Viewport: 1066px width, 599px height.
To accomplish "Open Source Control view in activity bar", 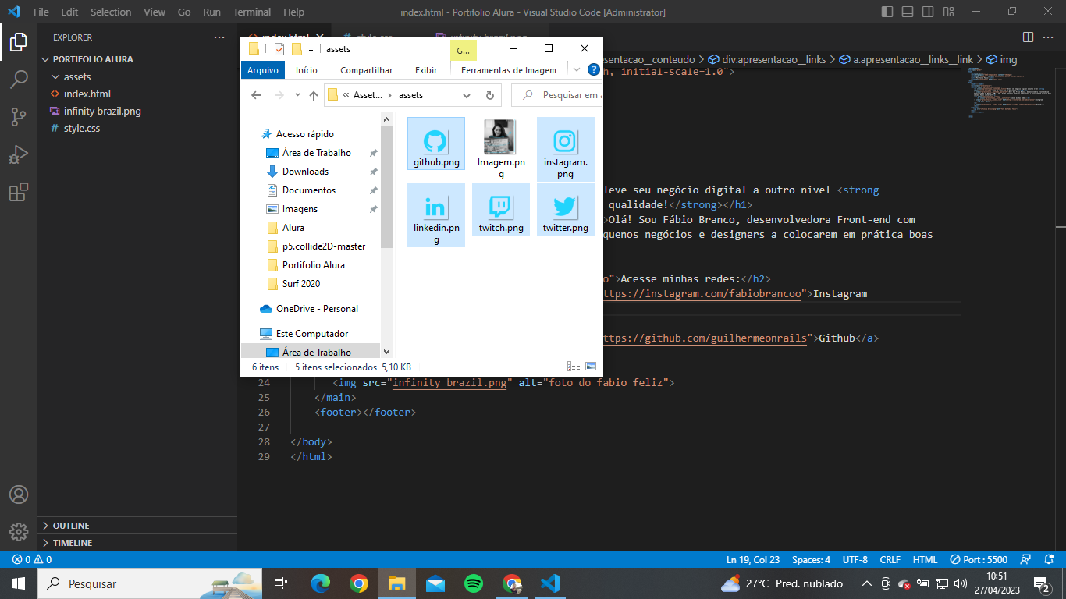I will 19,117.
